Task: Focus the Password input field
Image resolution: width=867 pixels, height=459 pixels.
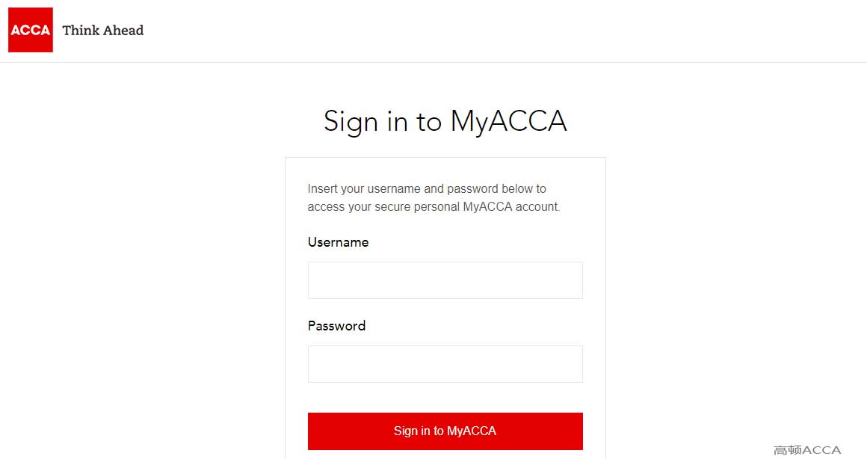Action: (445, 364)
